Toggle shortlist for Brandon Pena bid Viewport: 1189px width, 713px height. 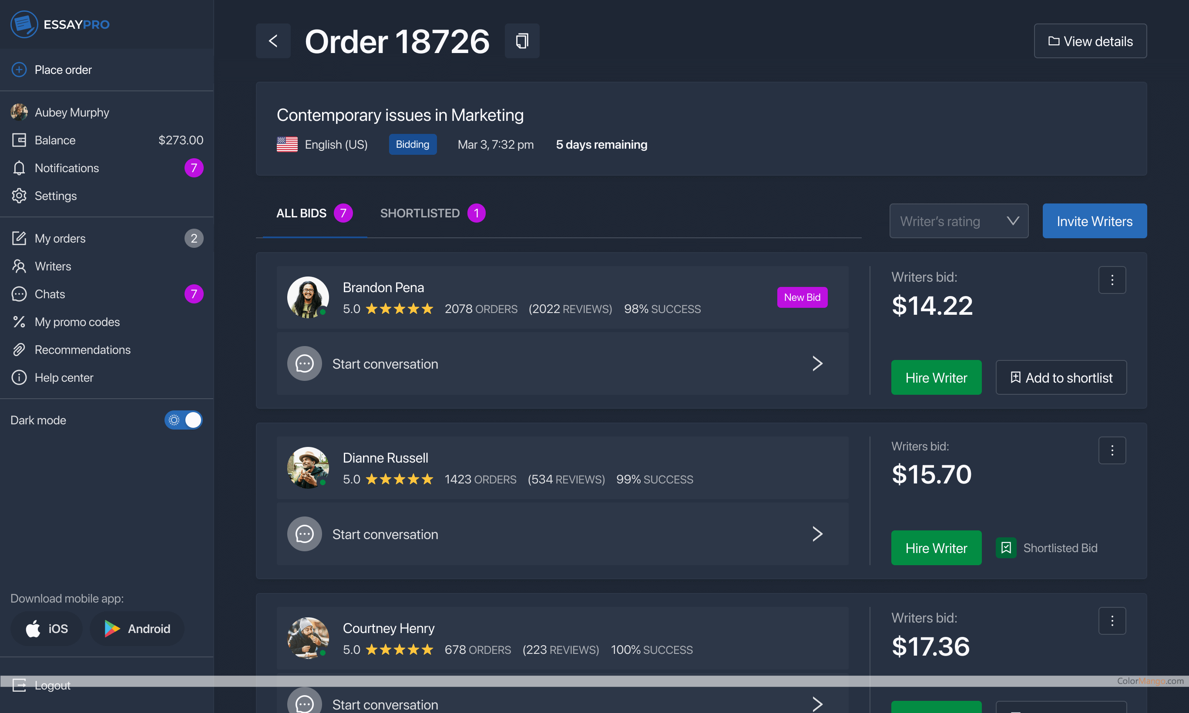click(1061, 377)
